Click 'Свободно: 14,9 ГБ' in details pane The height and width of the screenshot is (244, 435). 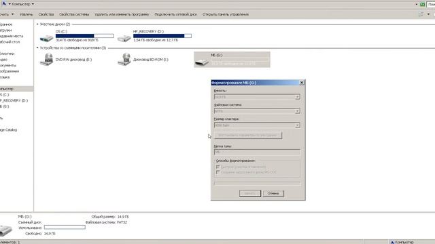[40, 233]
